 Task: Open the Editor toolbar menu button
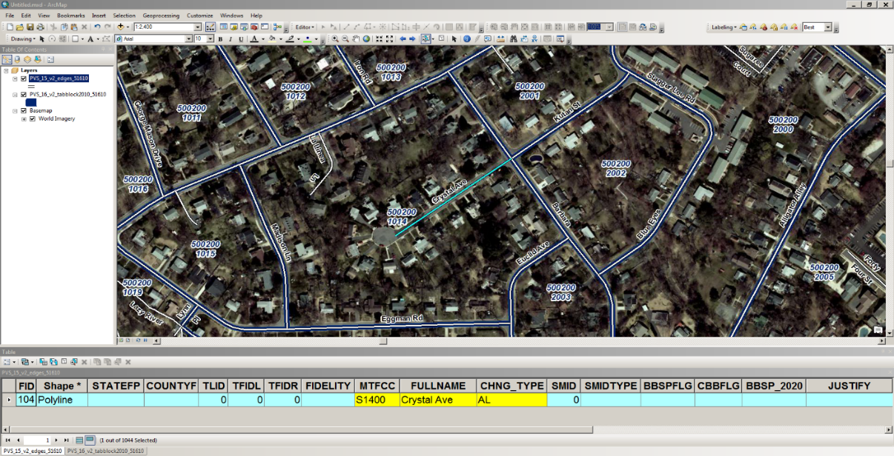(x=305, y=27)
